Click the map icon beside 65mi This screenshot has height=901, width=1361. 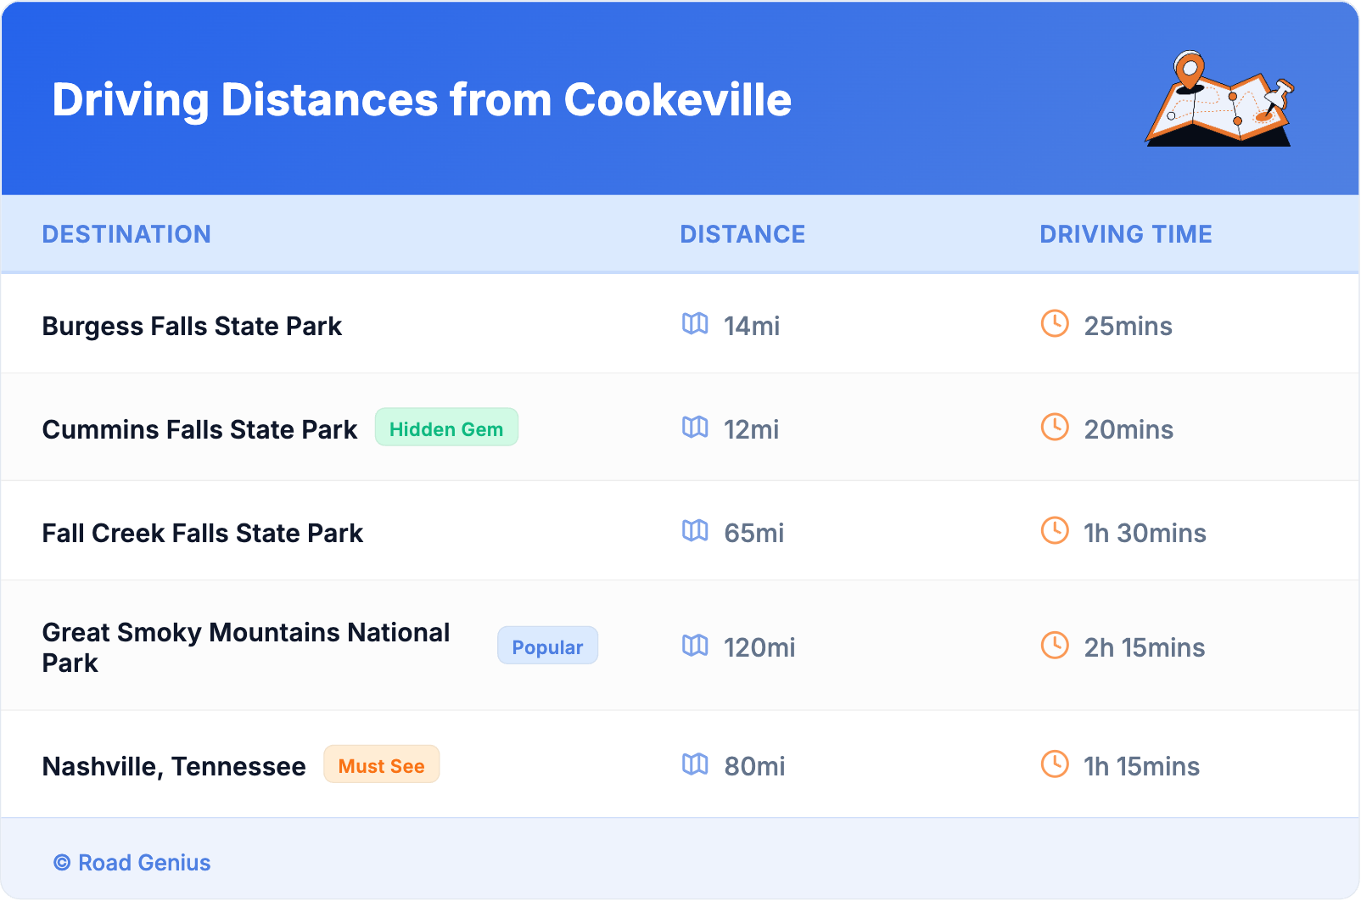[695, 530]
